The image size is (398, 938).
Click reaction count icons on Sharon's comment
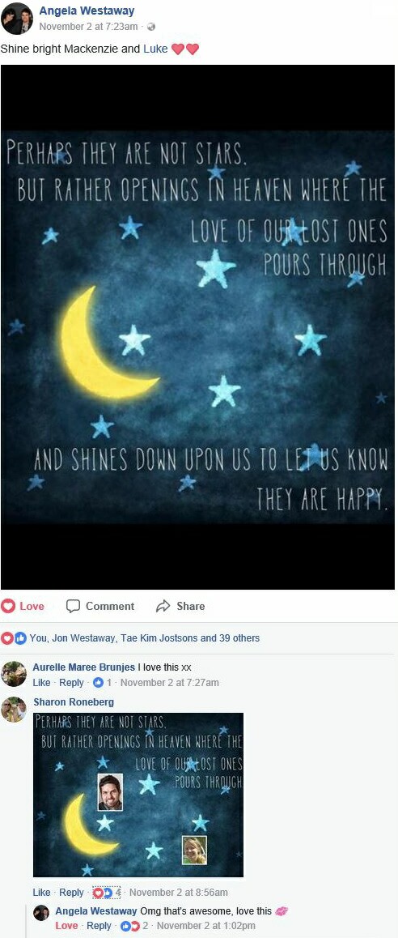106,892
